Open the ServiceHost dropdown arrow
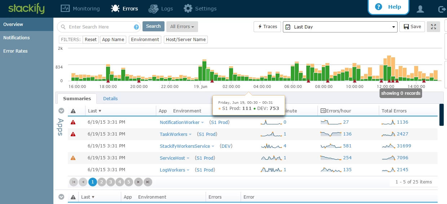Image resolution: width=447 pixels, height=204 pixels. pyautogui.click(x=189, y=158)
